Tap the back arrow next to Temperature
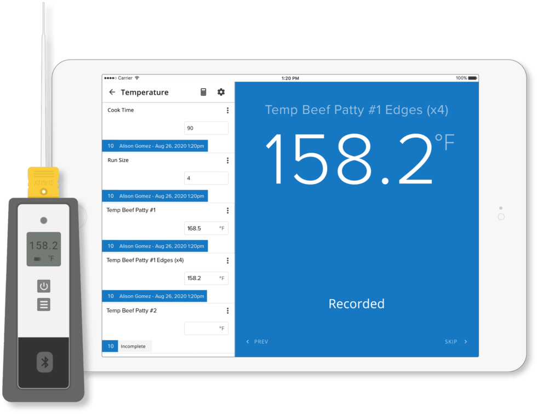This screenshot has width=537, height=414. point(112,92)
